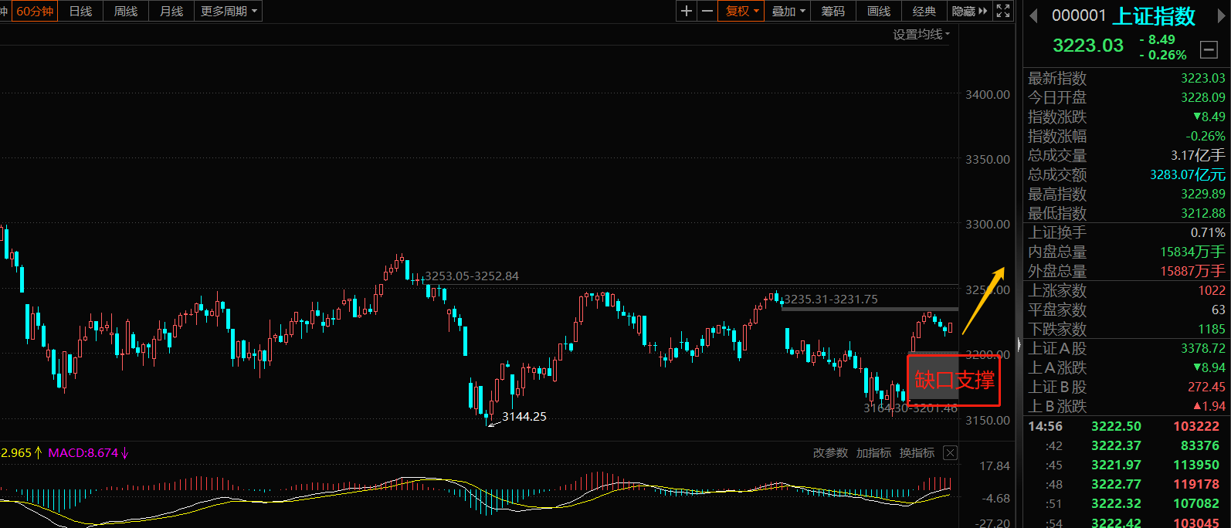The width and height of the screenshot is (1231, 528).
Task: Open 更多周期 dropdown
Action: [229, 11]
